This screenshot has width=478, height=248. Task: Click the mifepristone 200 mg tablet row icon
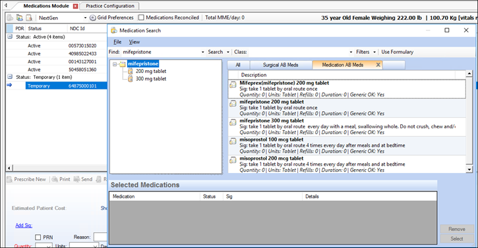tap(233, 103)
